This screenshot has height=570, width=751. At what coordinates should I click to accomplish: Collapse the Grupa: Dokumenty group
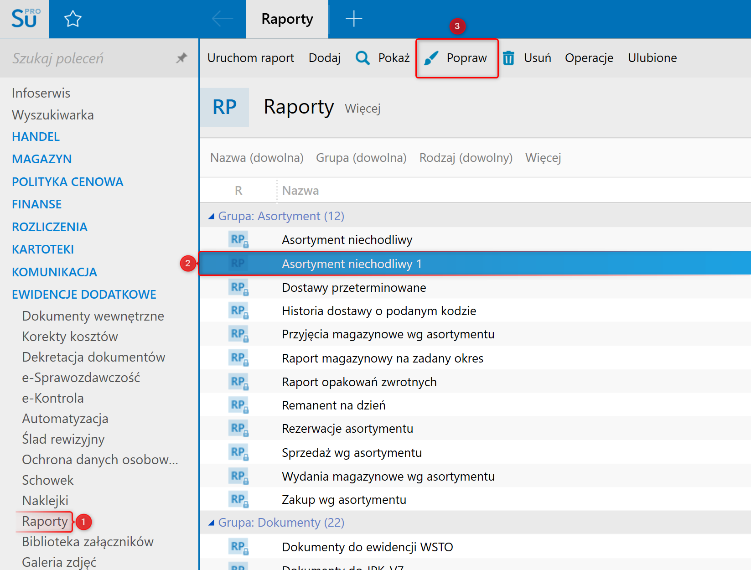[211, 523]
